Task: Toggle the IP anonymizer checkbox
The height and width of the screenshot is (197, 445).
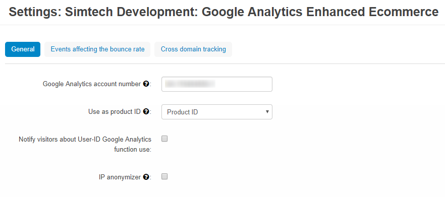Action: click(164, 176)
